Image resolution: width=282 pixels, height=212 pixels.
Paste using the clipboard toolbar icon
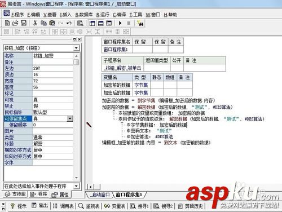[52, 23]
